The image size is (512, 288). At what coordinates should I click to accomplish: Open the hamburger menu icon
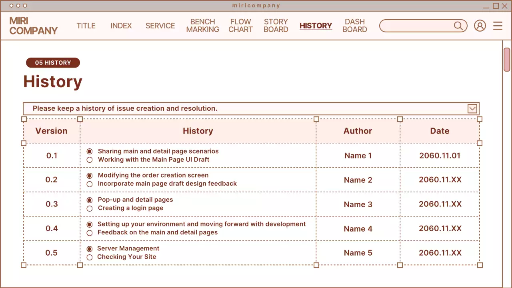(x=498, y=26)
